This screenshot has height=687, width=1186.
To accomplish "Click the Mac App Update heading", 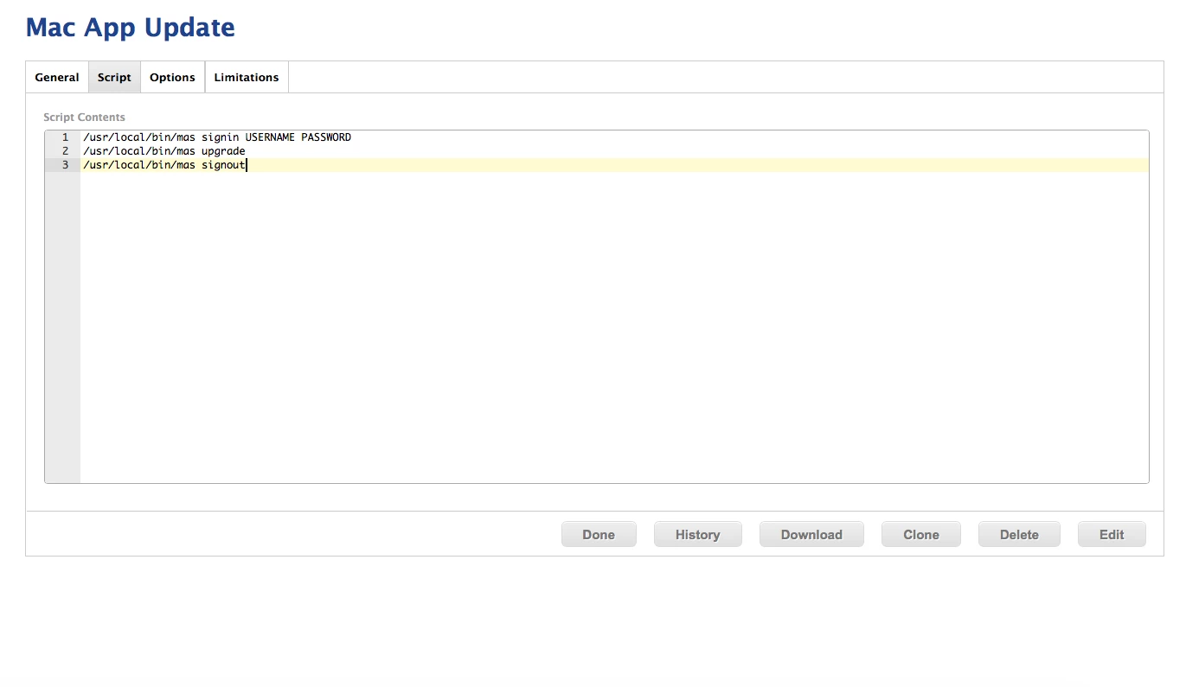I will coord(131,28).
